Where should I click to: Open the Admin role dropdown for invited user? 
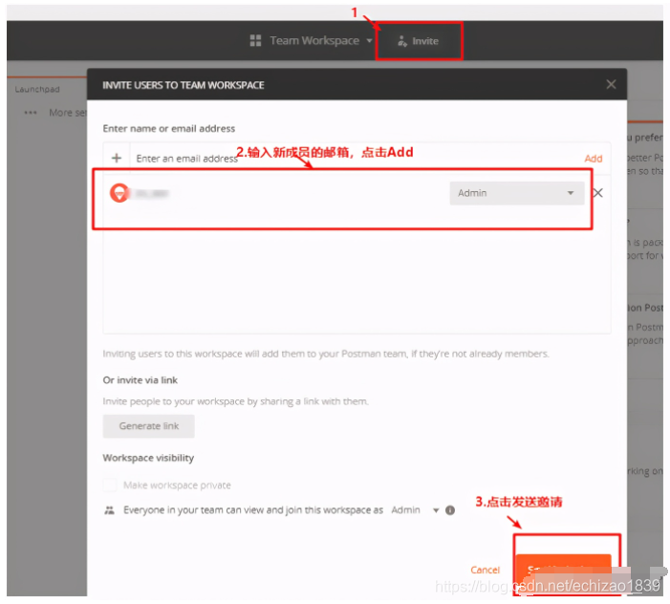[x=517, y=193]
